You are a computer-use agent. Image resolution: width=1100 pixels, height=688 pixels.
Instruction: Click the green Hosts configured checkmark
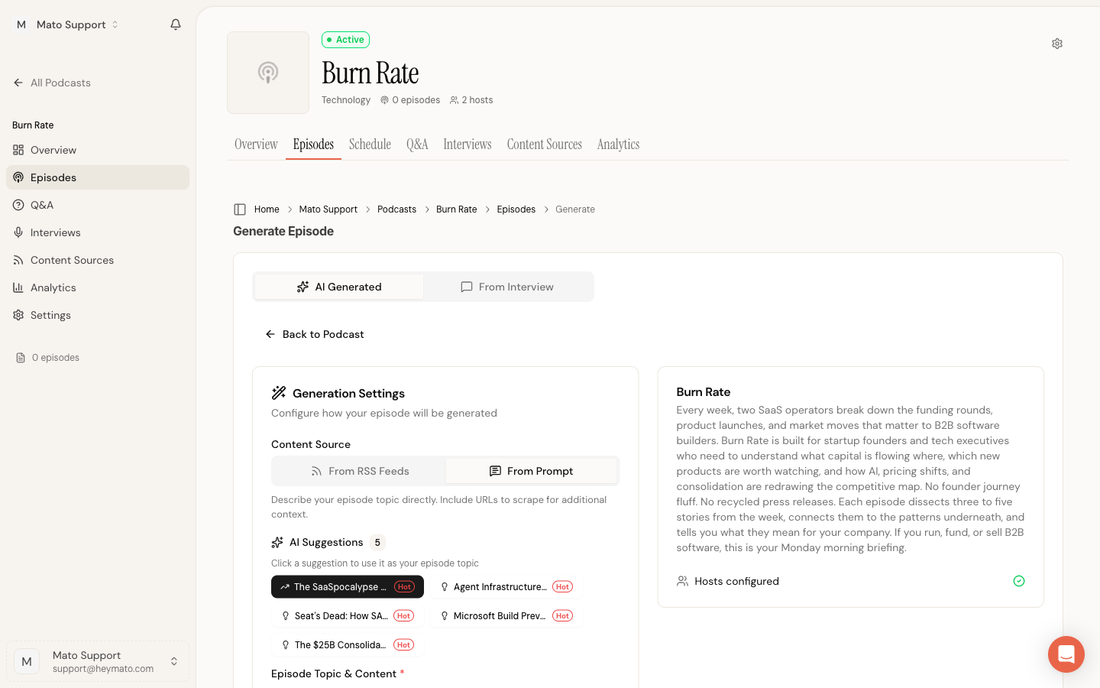(1019, 581)
